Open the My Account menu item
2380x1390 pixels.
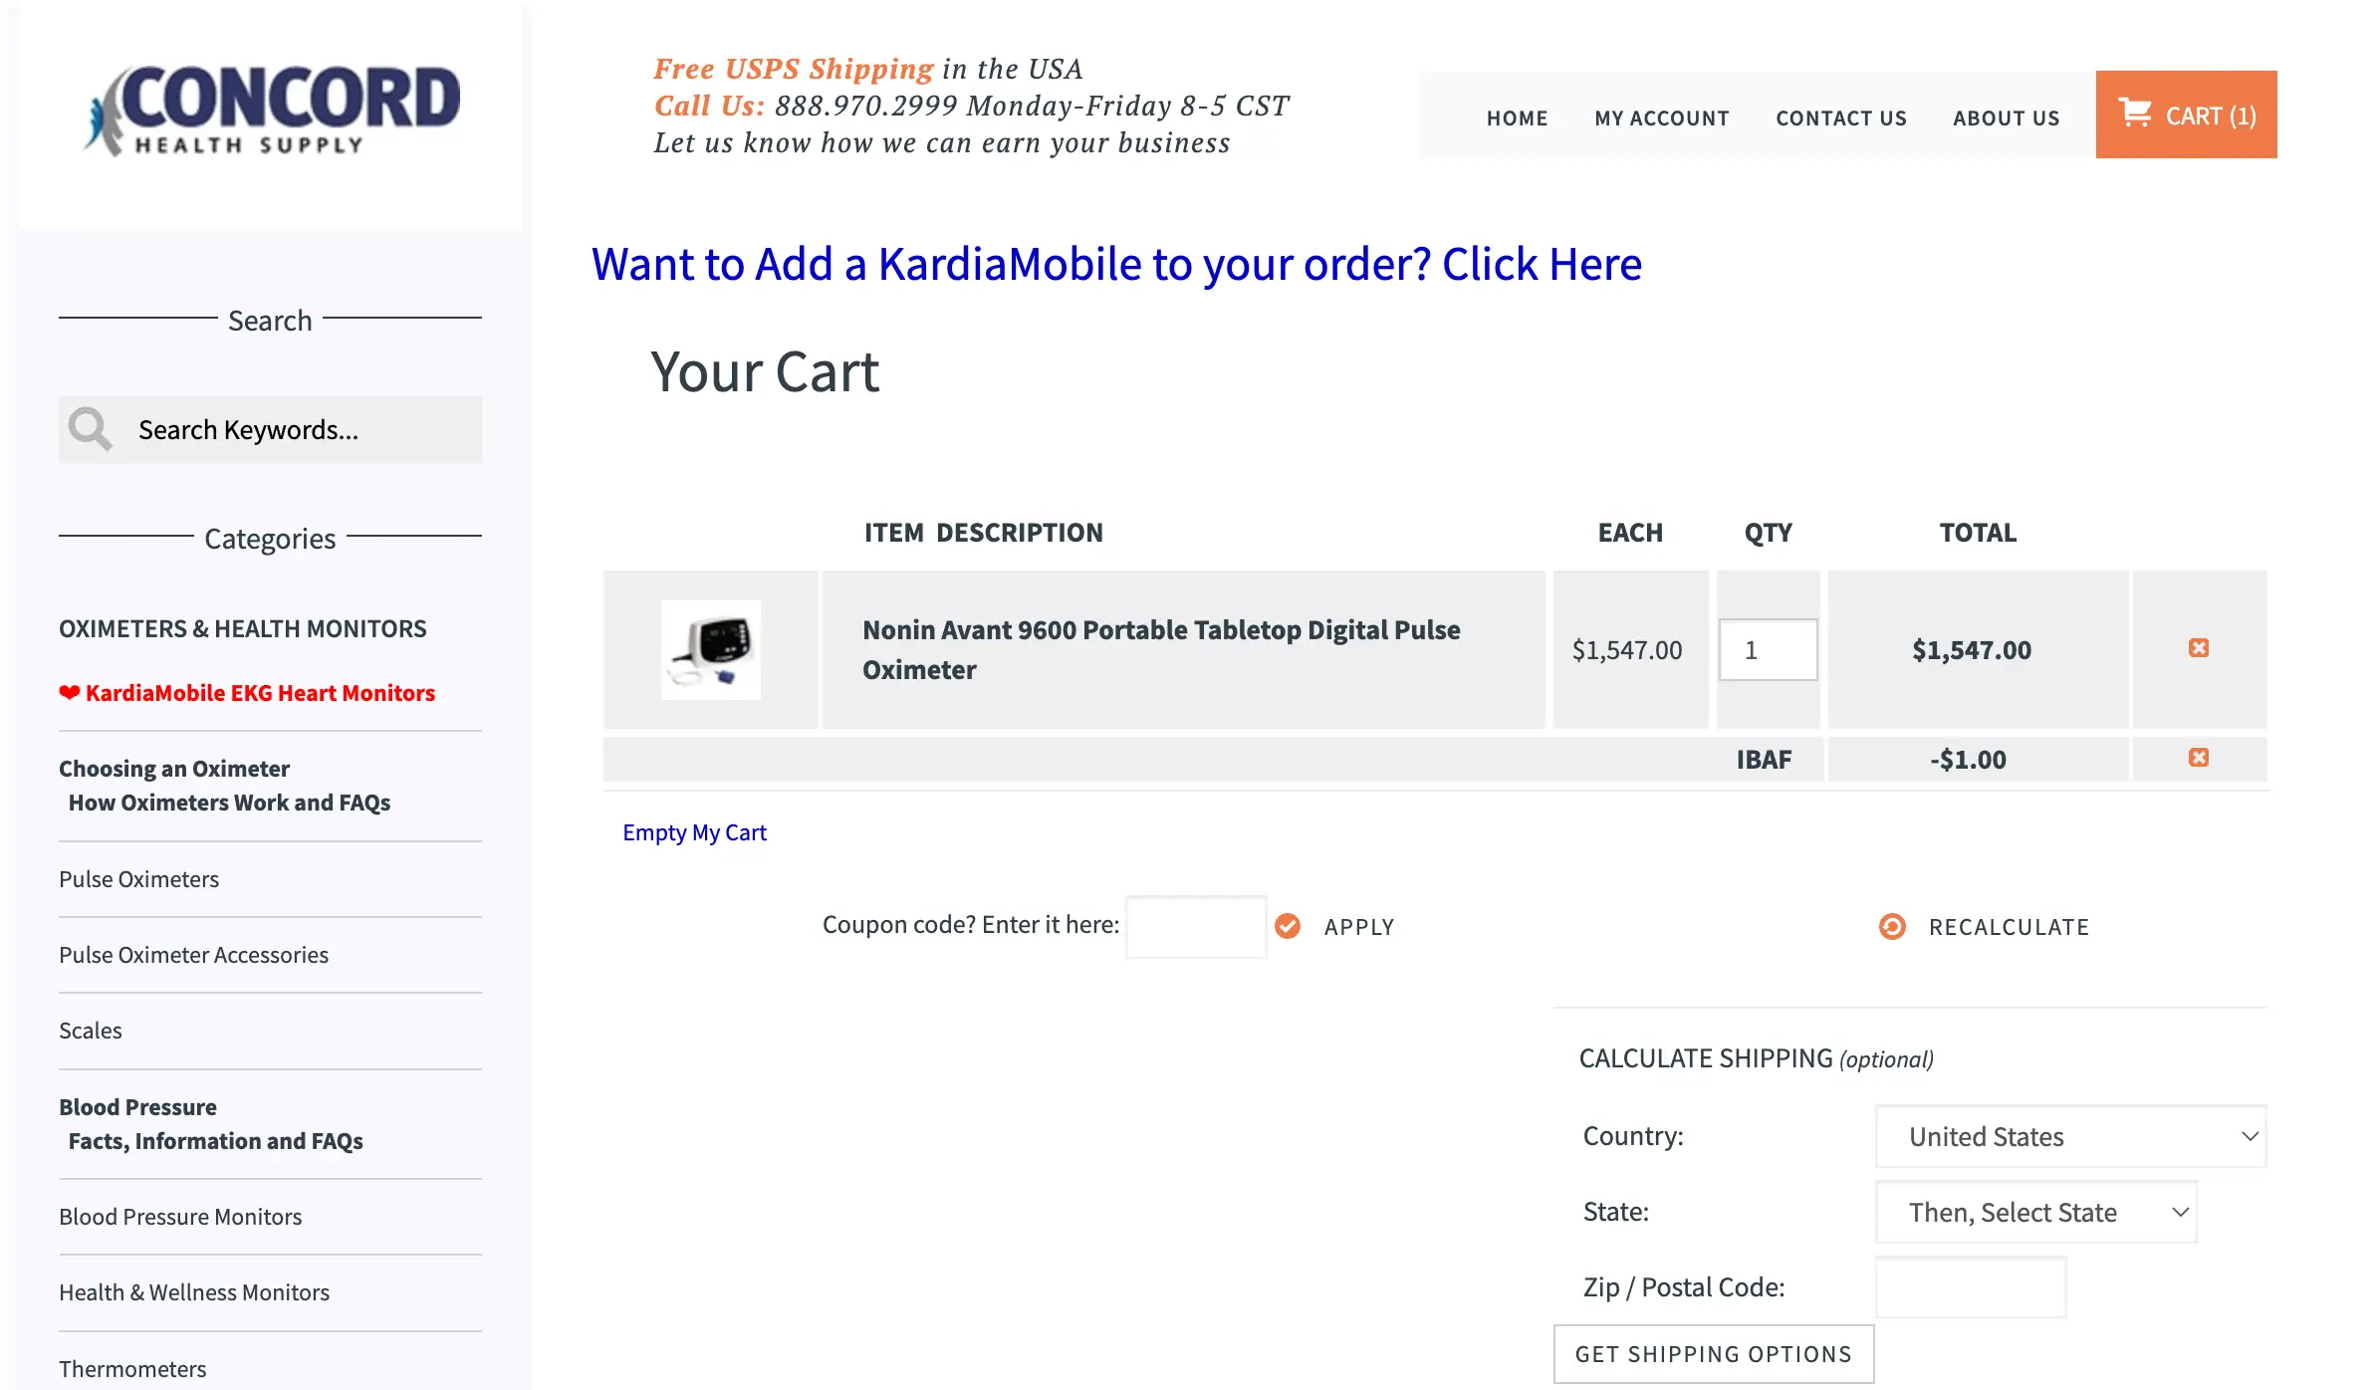tap(1661, 117)
